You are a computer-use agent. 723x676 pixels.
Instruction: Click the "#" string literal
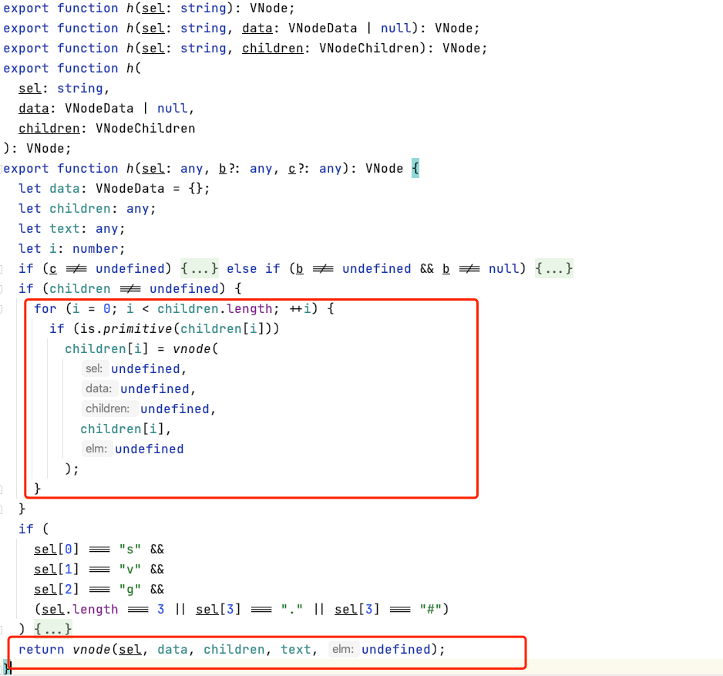click(x=429, y=610)
